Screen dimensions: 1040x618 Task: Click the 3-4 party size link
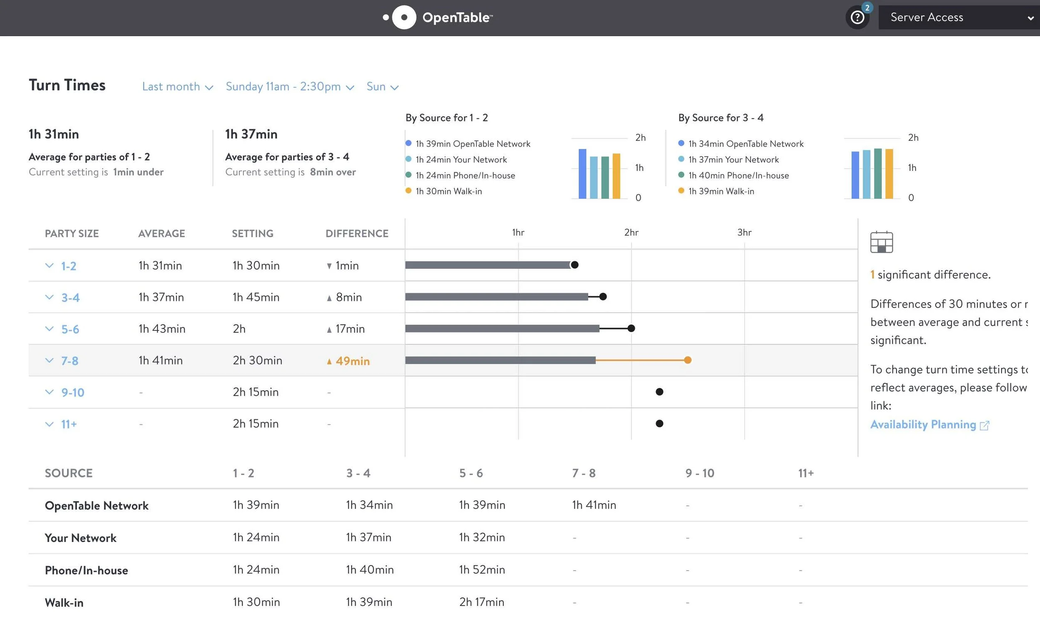(70, 297)
